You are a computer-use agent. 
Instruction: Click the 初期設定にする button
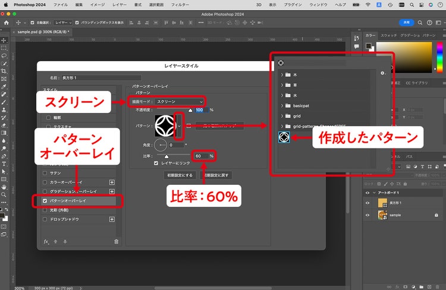click(180, 175)
